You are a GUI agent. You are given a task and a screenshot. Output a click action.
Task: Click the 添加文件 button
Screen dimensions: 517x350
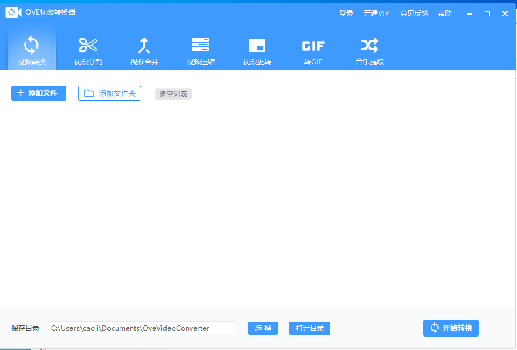(x=39, y=93)
